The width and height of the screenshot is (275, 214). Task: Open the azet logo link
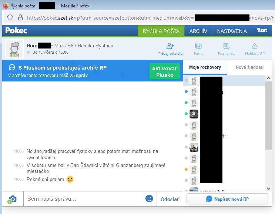point(262,30)
